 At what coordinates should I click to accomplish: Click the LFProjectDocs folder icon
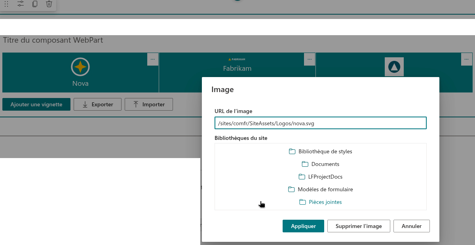(302, 177)
